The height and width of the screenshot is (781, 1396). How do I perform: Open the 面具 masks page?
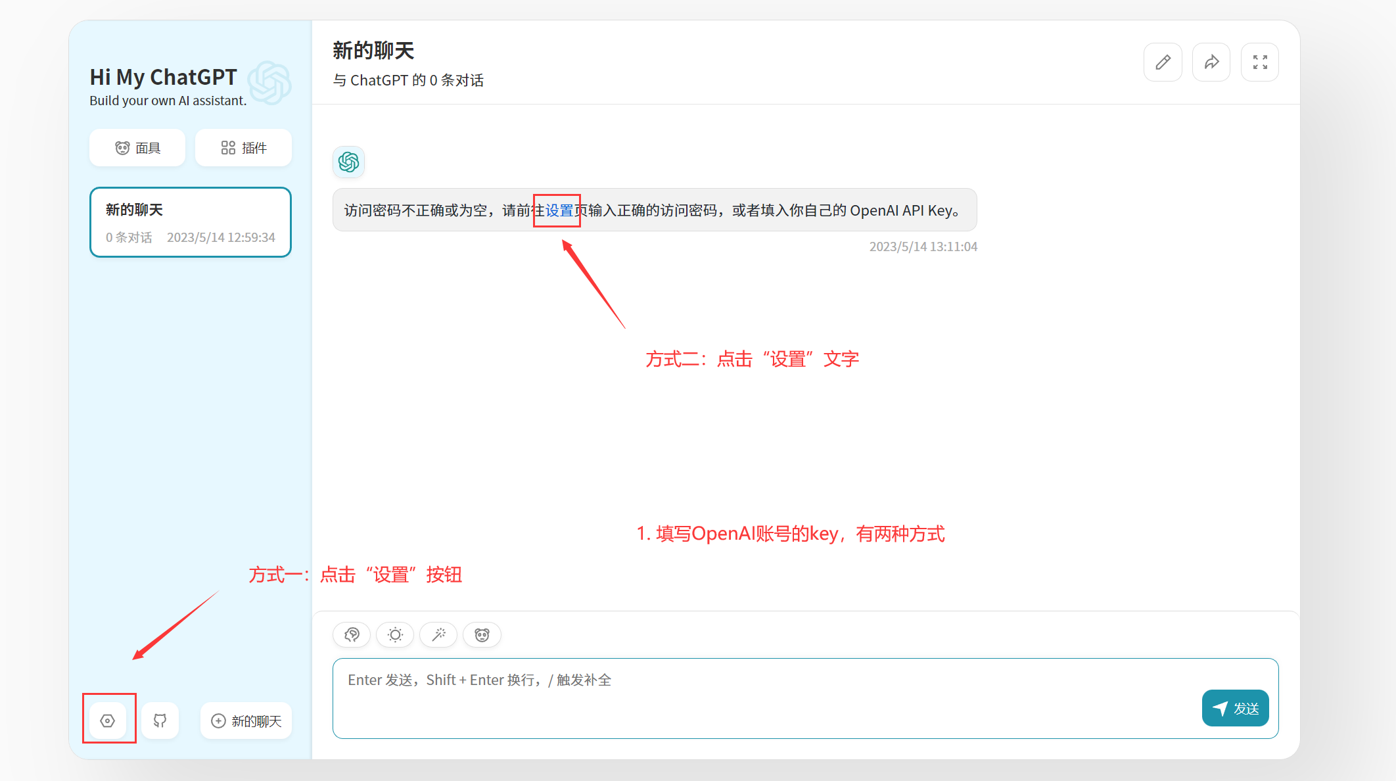tap(137, 148)
